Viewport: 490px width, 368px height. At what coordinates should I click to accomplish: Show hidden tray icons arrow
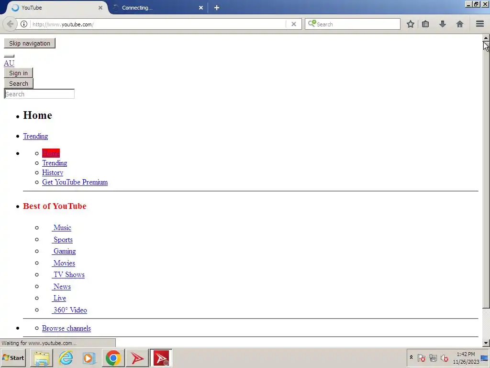click(x=411, y=357)
